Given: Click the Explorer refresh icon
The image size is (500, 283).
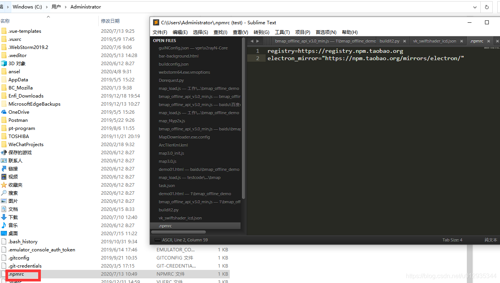Looking at the screenshot, I should [x=487, y=7].
